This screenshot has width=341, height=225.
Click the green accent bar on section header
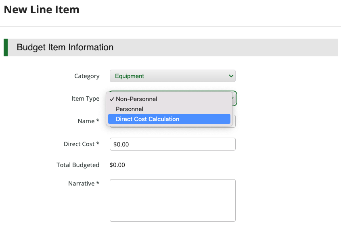[x=6, y=47]
